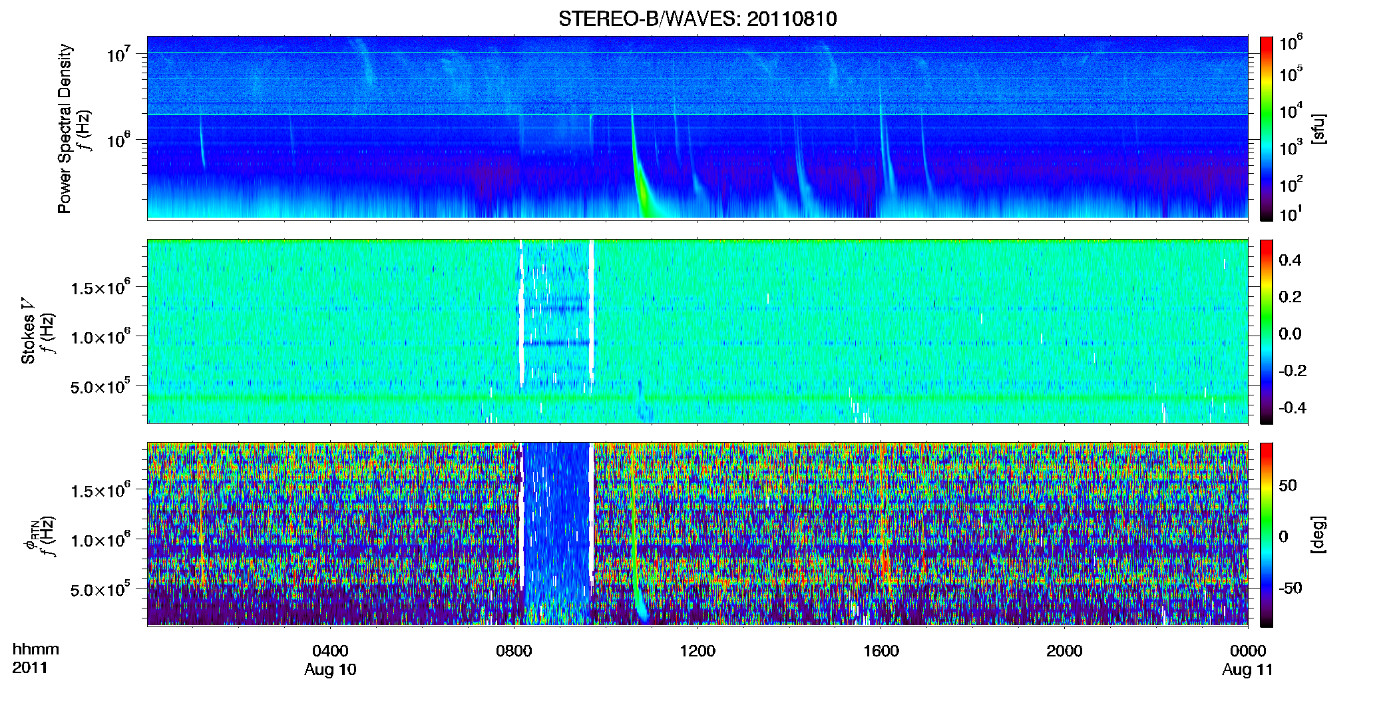Click the -0.4 value on Stokes colorbar
Viewport: 1395px width, 719px height.
(x=1293, y=408)
